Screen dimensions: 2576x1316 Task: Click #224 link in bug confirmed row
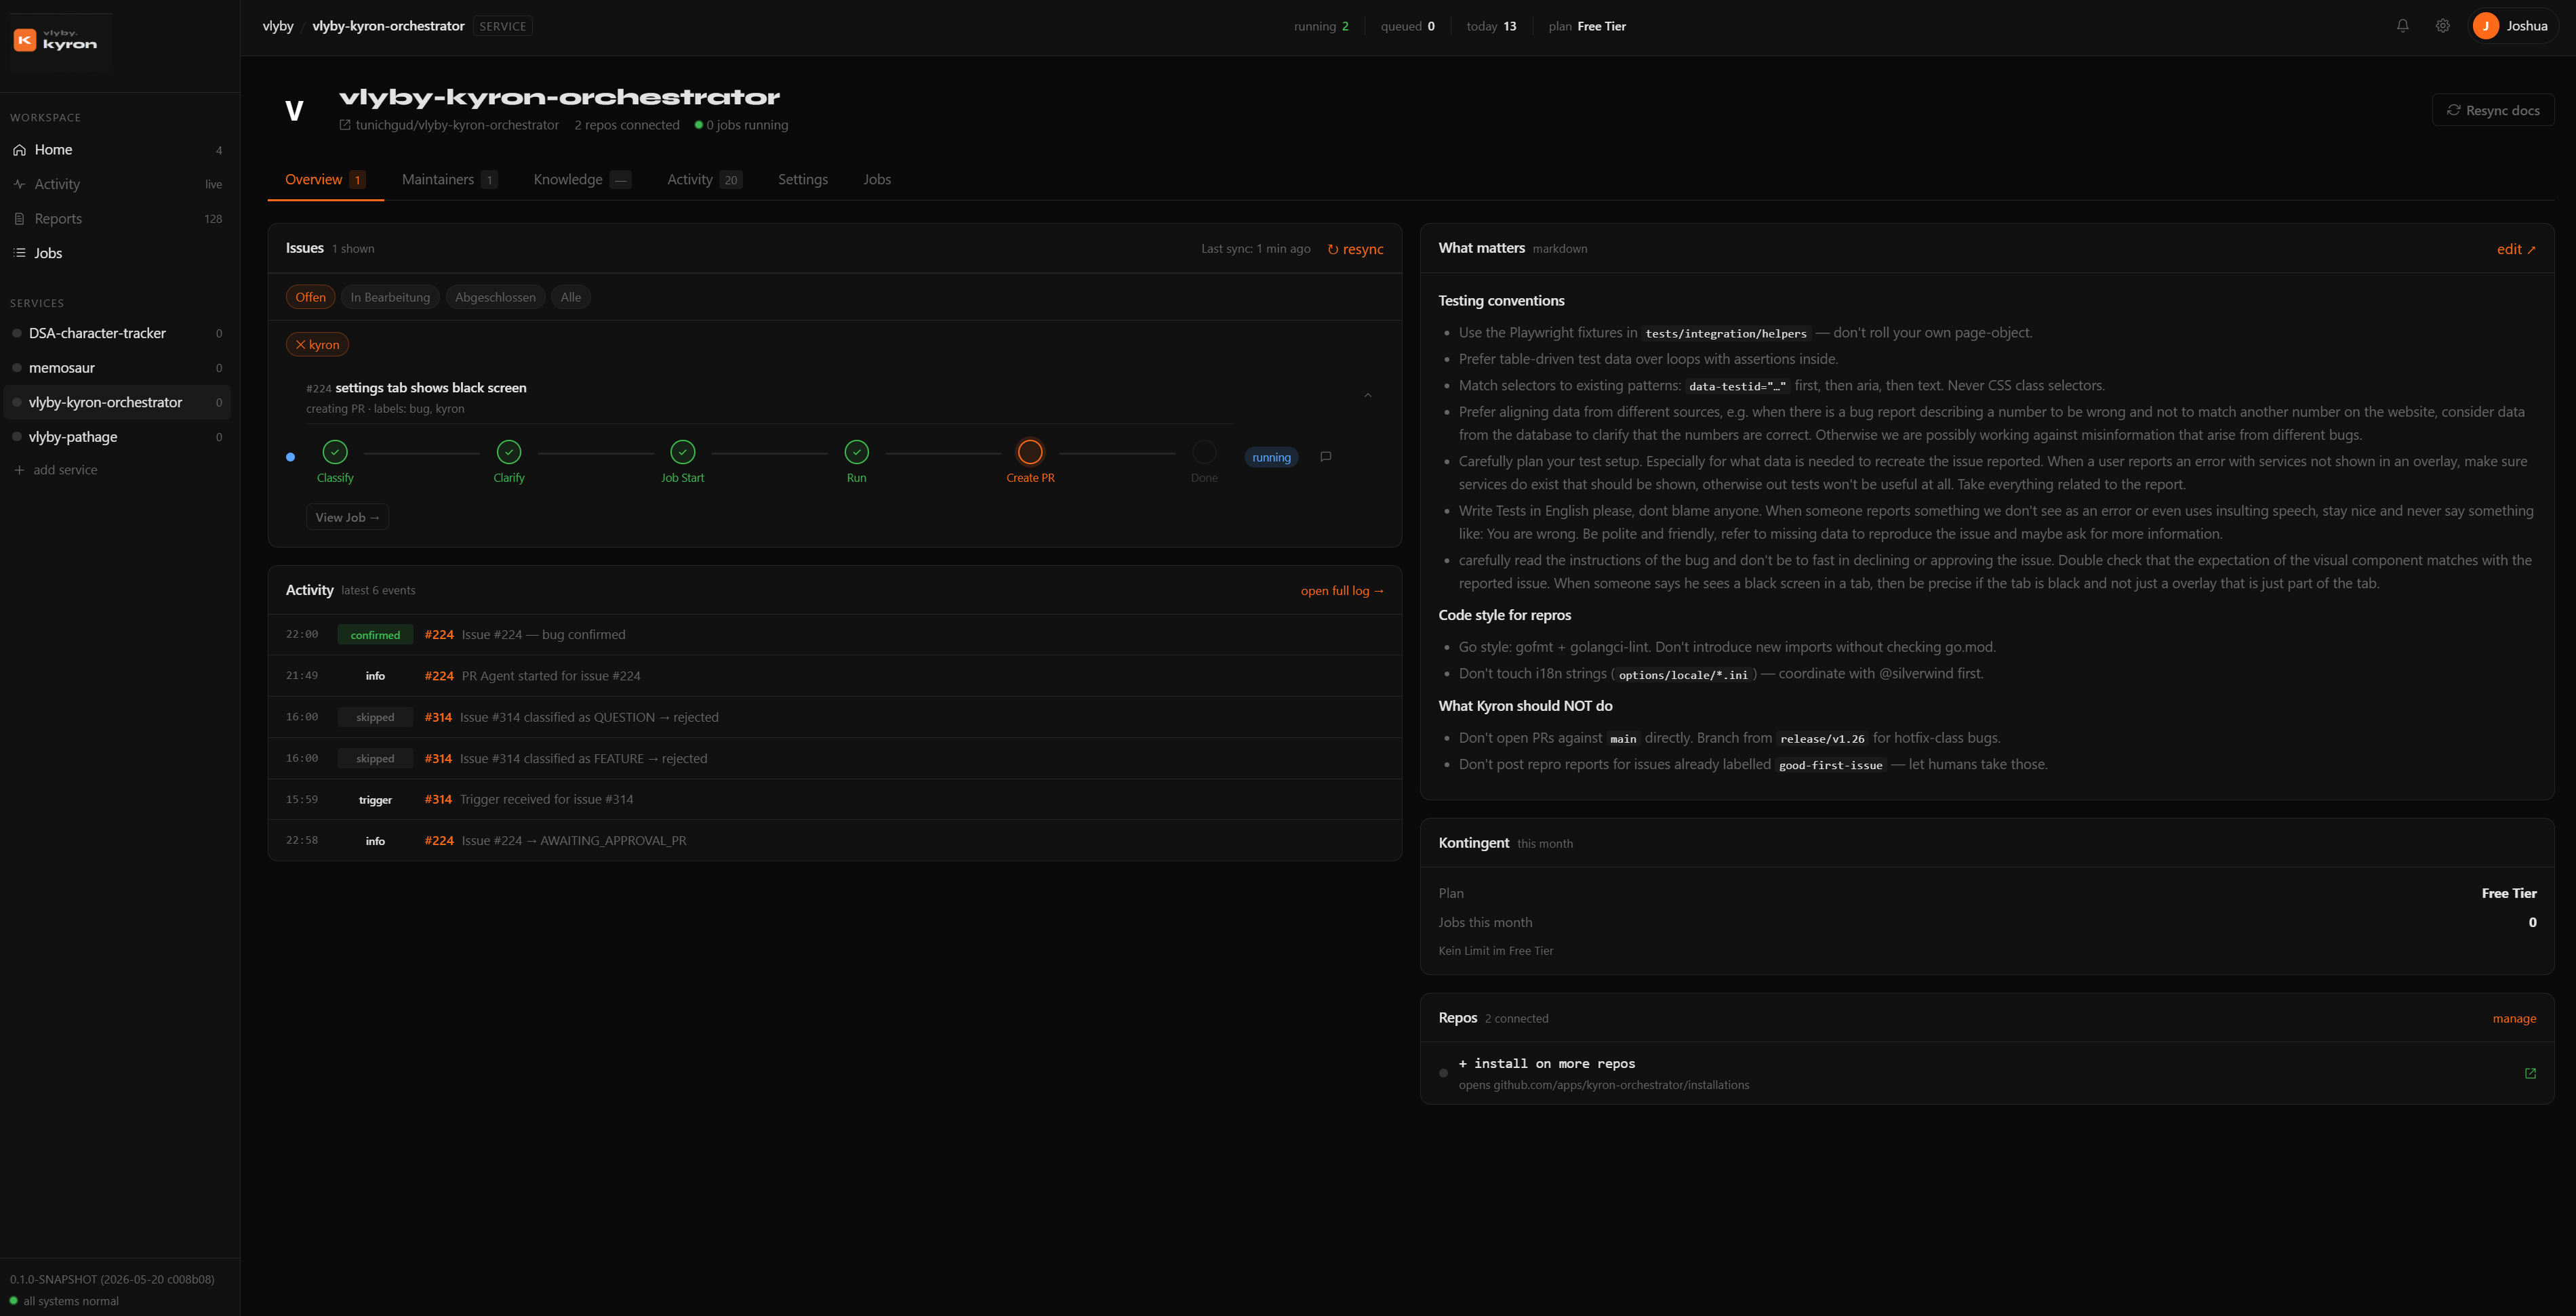pyautogui.click(x=439, y=635)
